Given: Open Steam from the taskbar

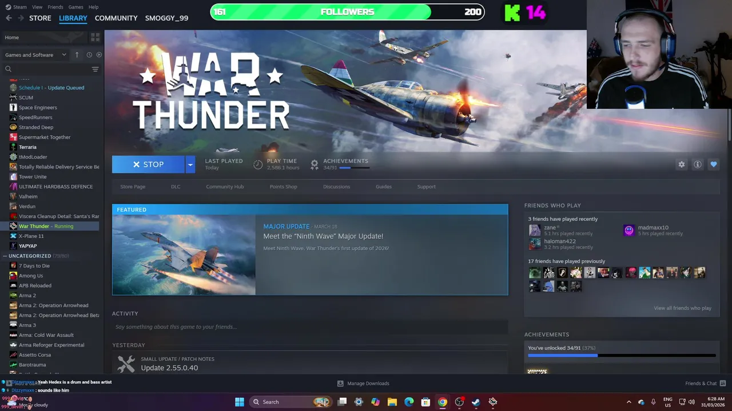Looking at the screenshot, I should (475, 402).
